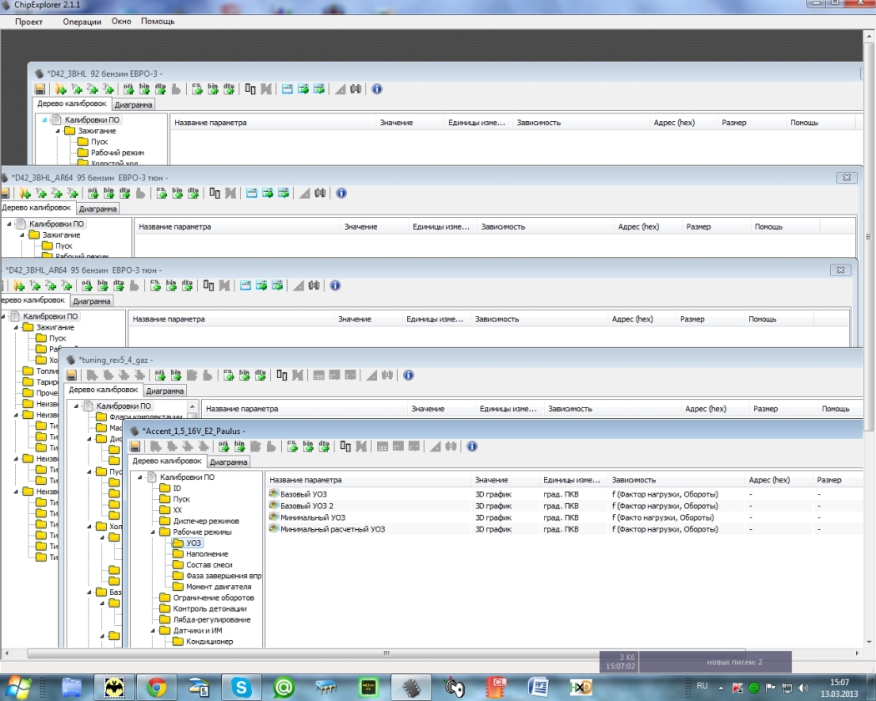Select the 'Минимальный расчетный УОЗ' parameter row
The width and height of the screenshot is (876, 701).
tap(564, 529)
